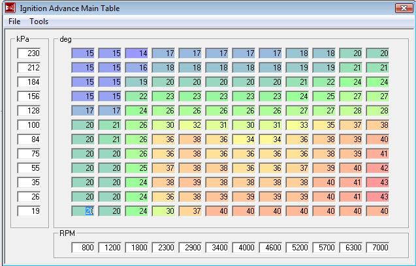The height and width of the screenshot is (266, 416).
Task: Select the 22 cell at 184 kPa, 5700 RPM
Action: coord(324,82)
